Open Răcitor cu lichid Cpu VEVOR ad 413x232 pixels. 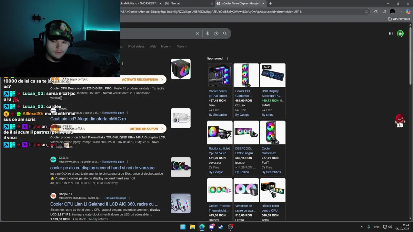220,148
